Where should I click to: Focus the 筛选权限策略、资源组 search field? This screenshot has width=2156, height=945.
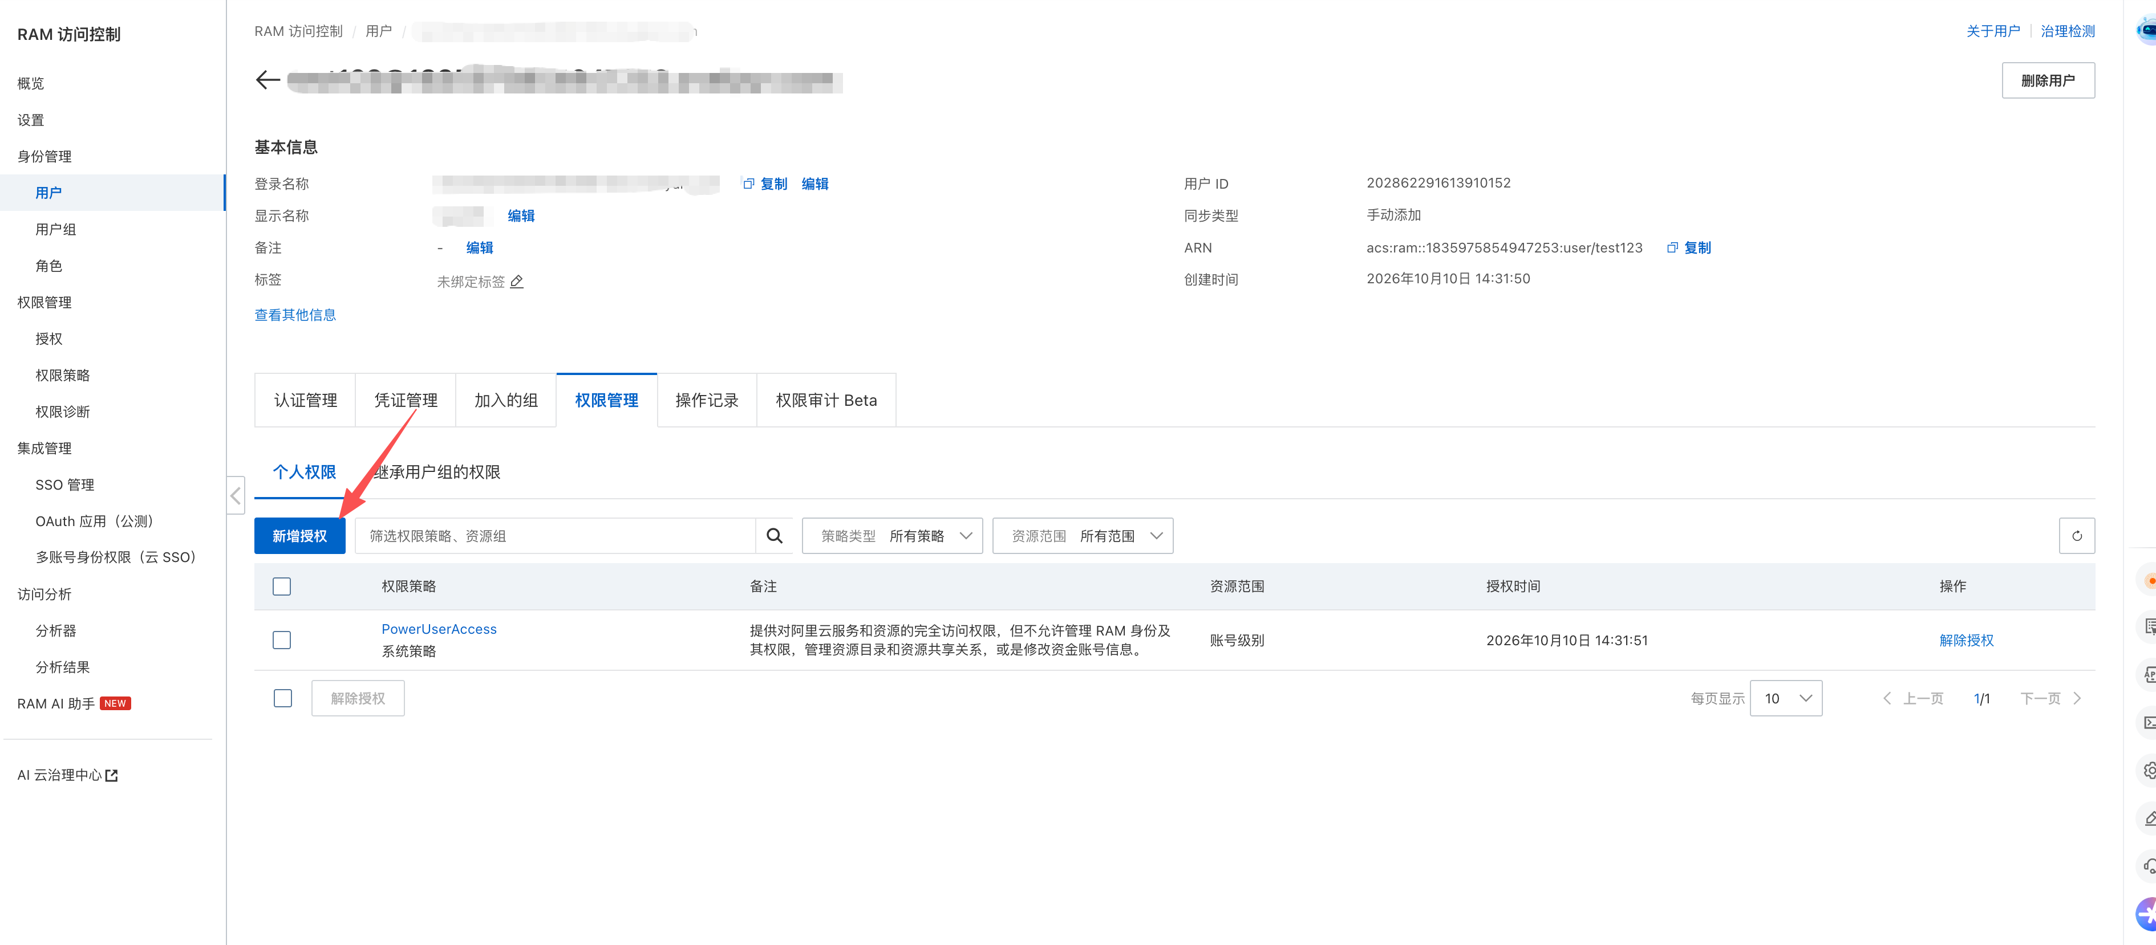pyautogui.click(x=556, y=536)
